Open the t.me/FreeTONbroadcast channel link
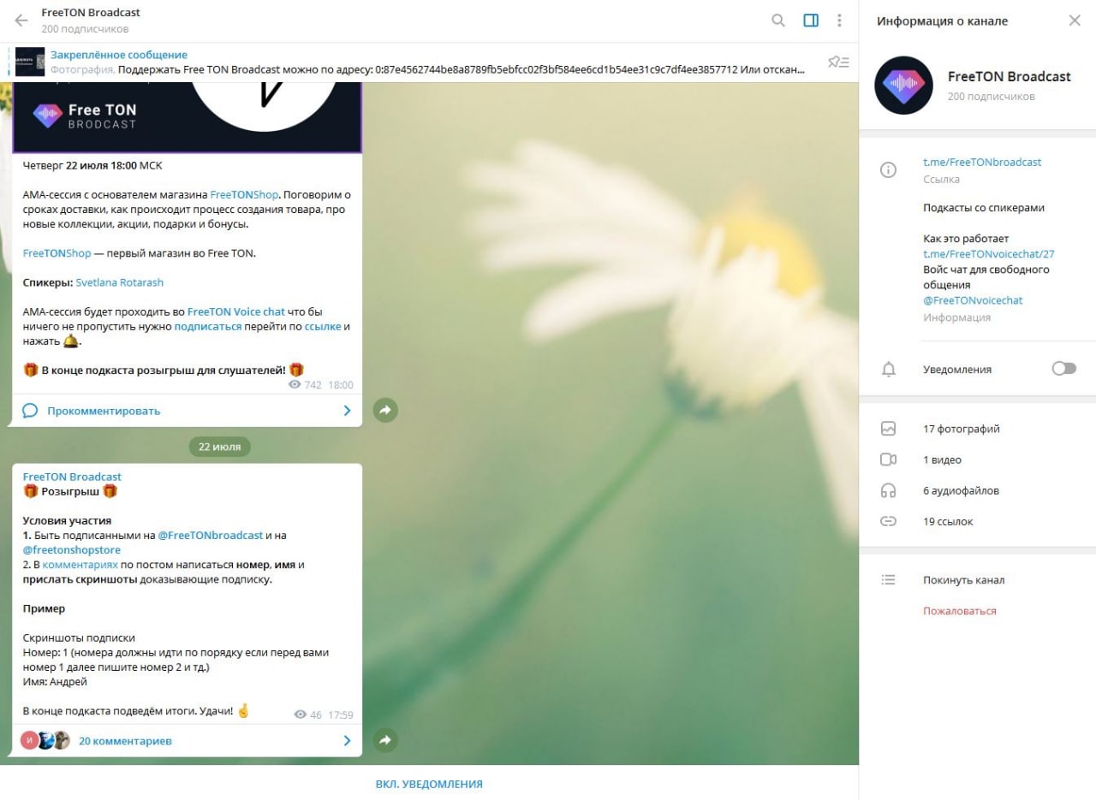Image resolution: width=1096 pixels, height=800 pixels. (981, 162)
